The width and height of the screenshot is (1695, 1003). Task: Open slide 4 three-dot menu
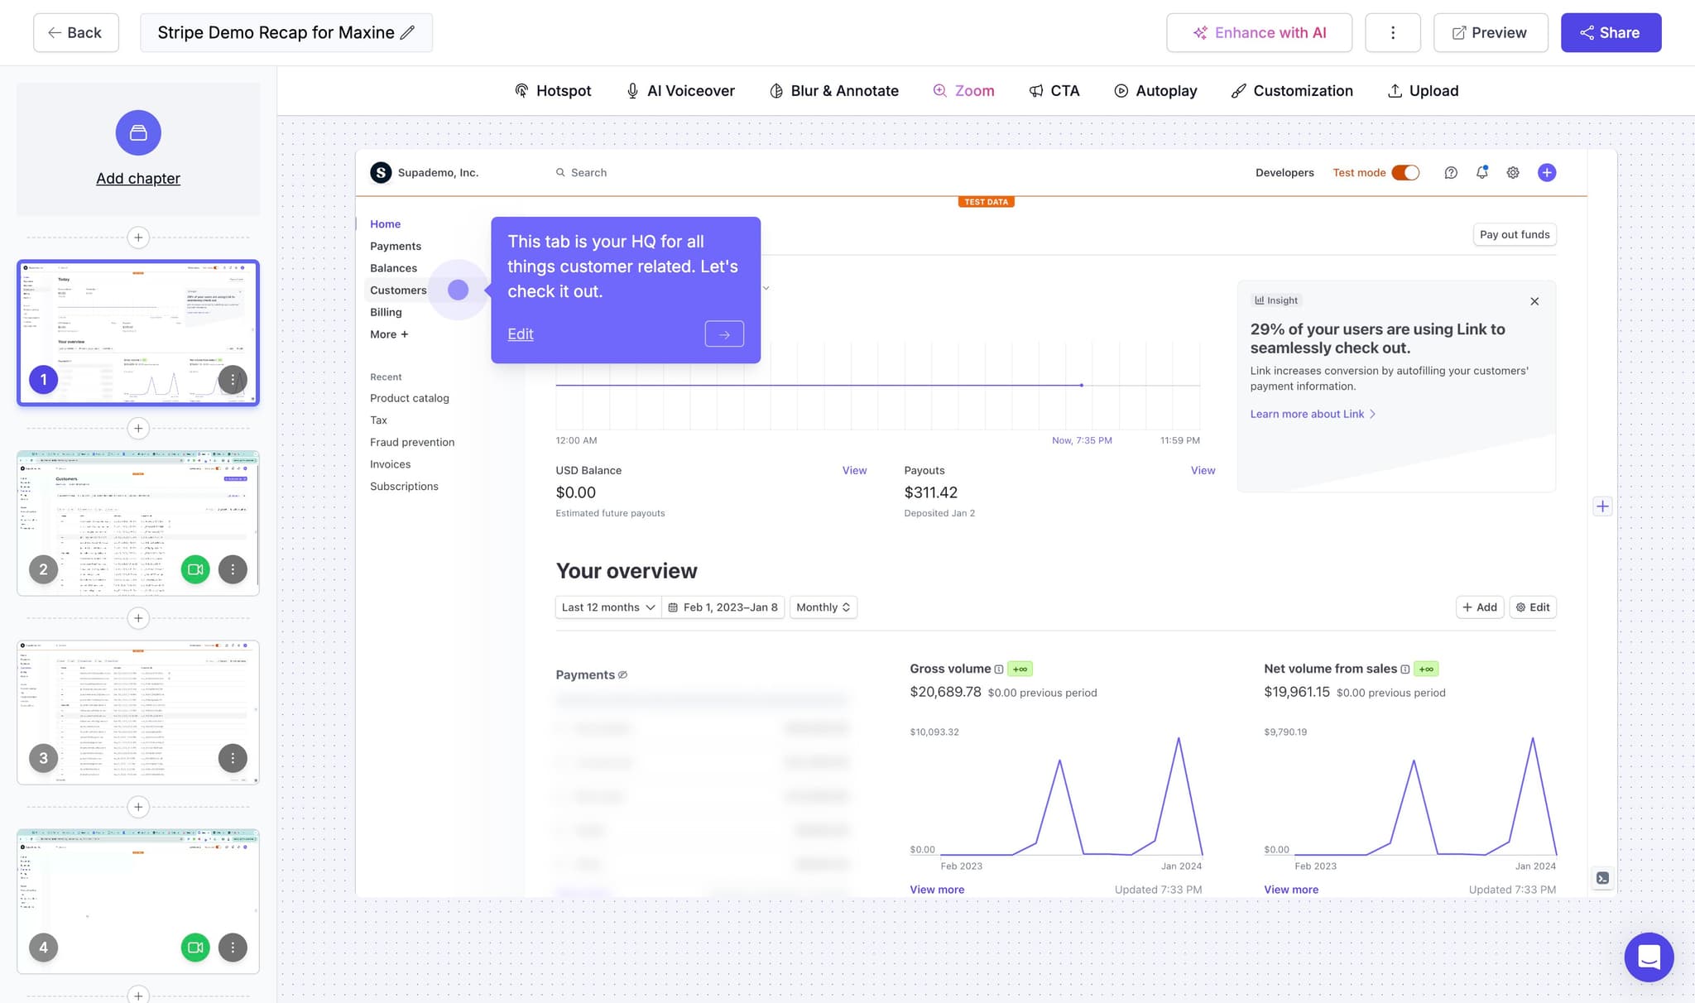click(233, 948)
